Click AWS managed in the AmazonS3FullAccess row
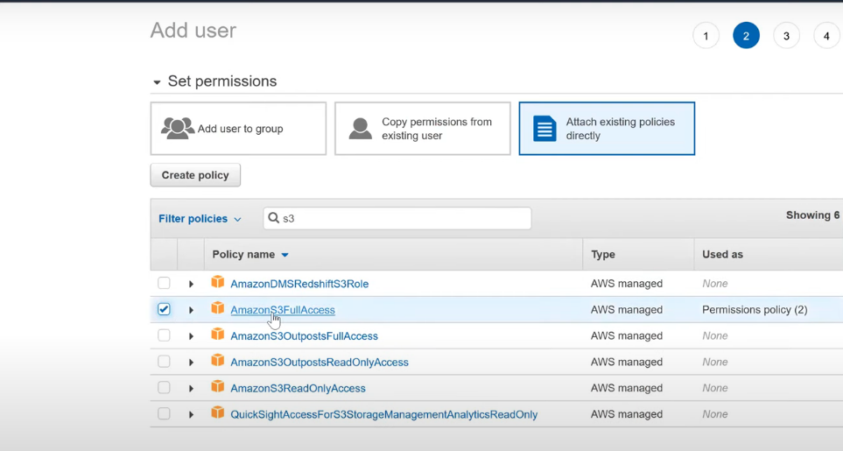 point(626,310)
